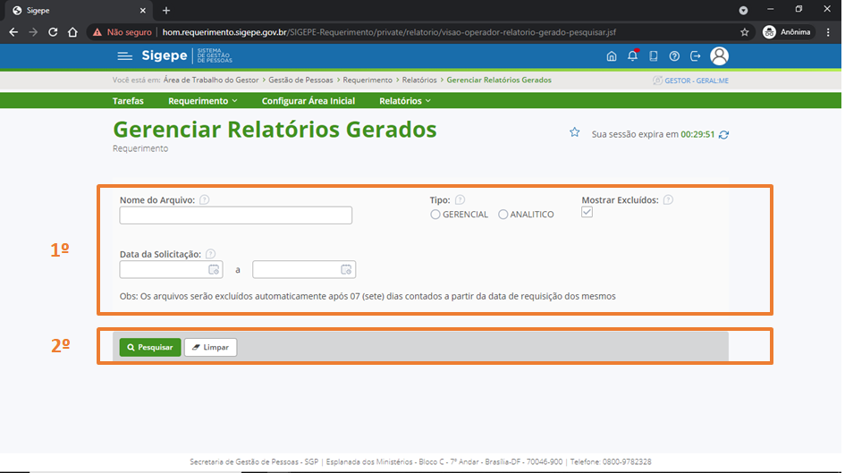Show help for Data da Solicitação

(211, 254)
